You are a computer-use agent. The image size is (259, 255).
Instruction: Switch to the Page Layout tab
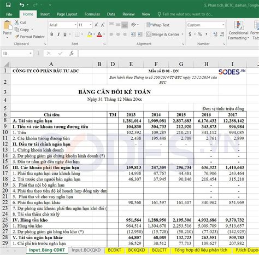pos(67,14)
